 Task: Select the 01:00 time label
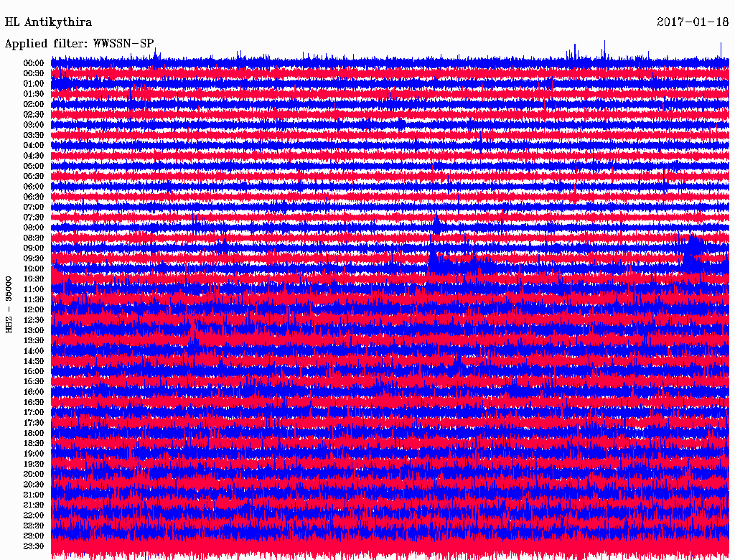pos(34,84)
